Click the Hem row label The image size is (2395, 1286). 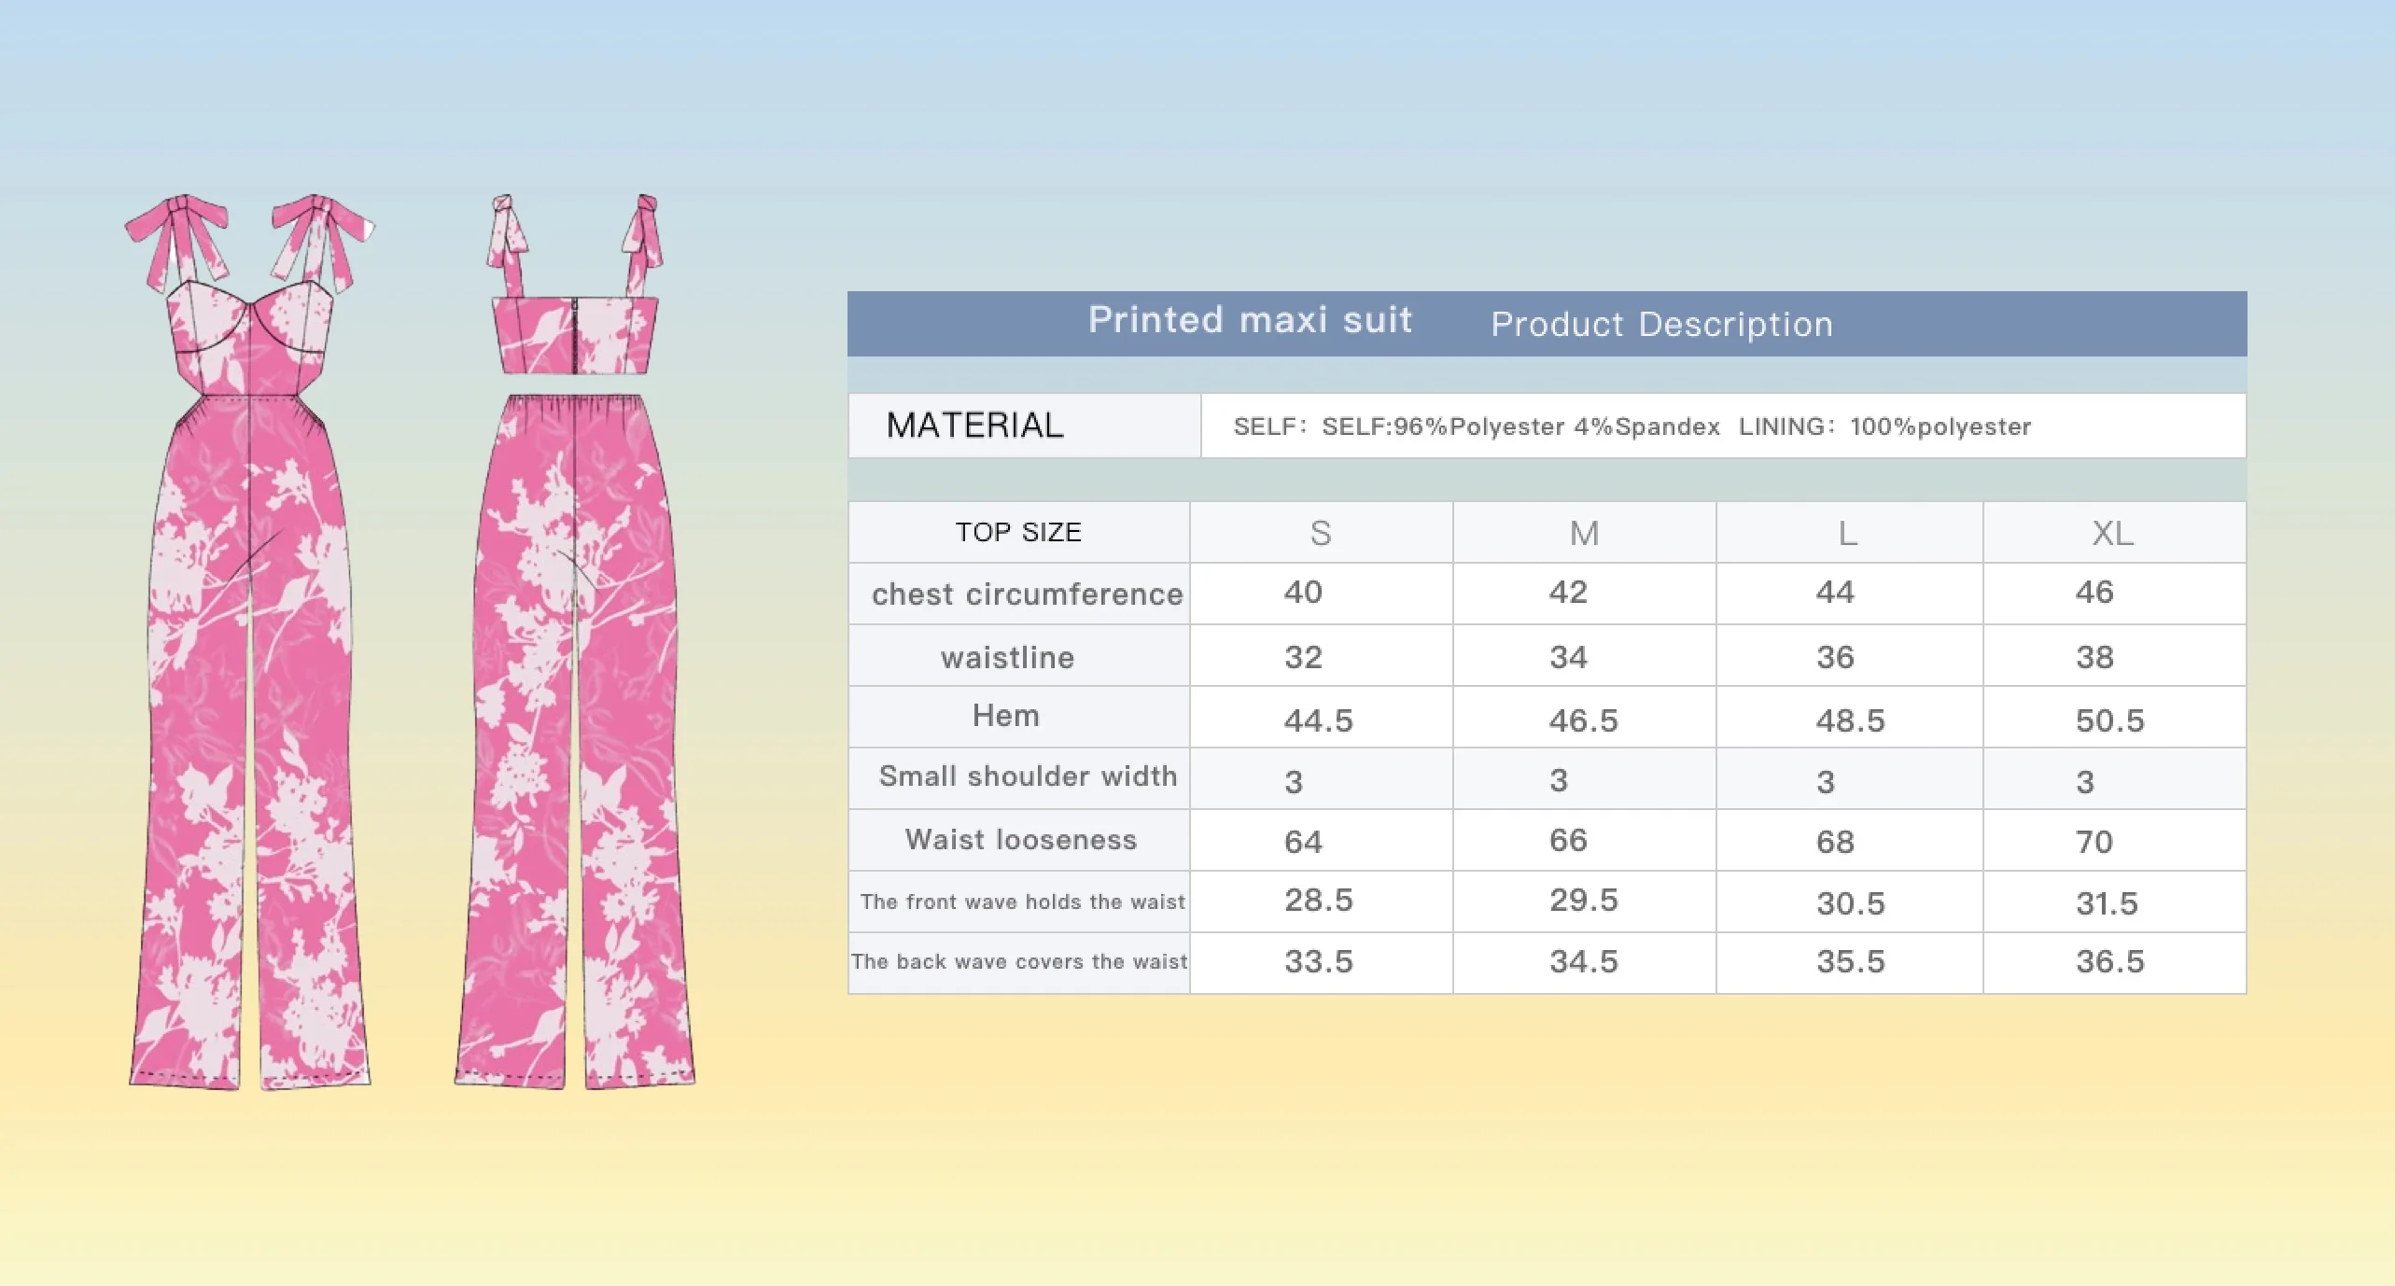click(1005, 716)
